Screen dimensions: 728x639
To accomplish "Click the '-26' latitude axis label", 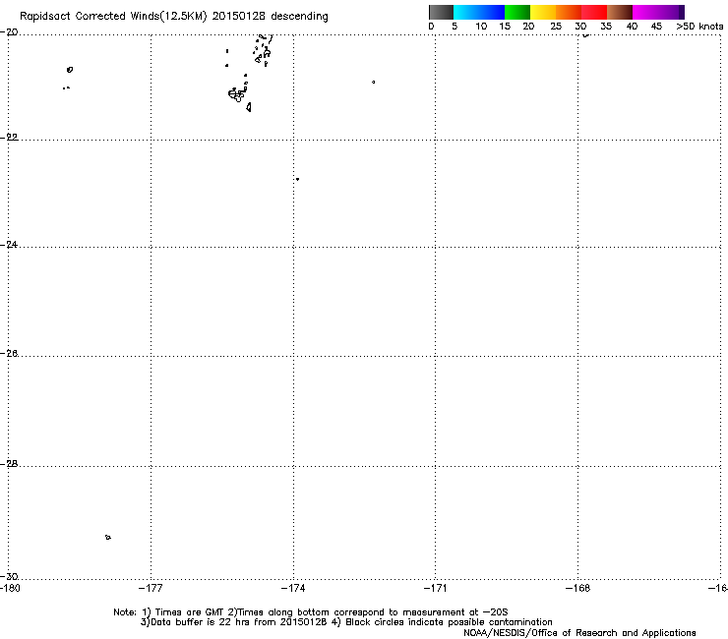I will [x=9, y=354].
